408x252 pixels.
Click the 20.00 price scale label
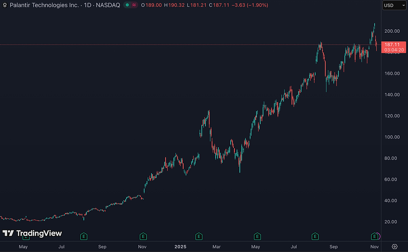pos(391,222)
